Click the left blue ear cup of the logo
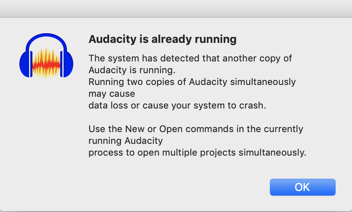Viewport: 352px width, 212px height. (25, 65)
